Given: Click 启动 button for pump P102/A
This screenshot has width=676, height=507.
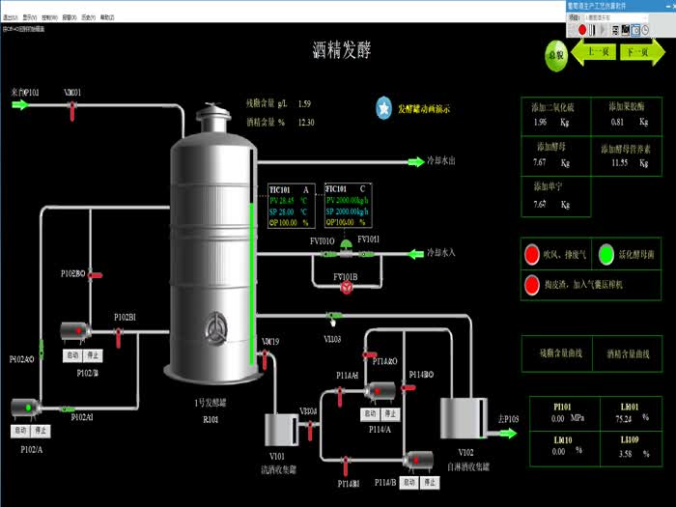Looking at the screenshot, I should (x=19, y=431).
